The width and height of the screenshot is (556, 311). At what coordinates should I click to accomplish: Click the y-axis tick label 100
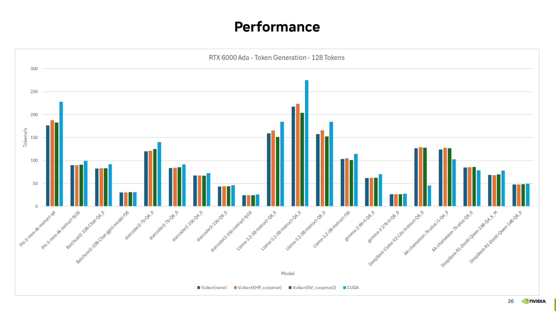34,161
